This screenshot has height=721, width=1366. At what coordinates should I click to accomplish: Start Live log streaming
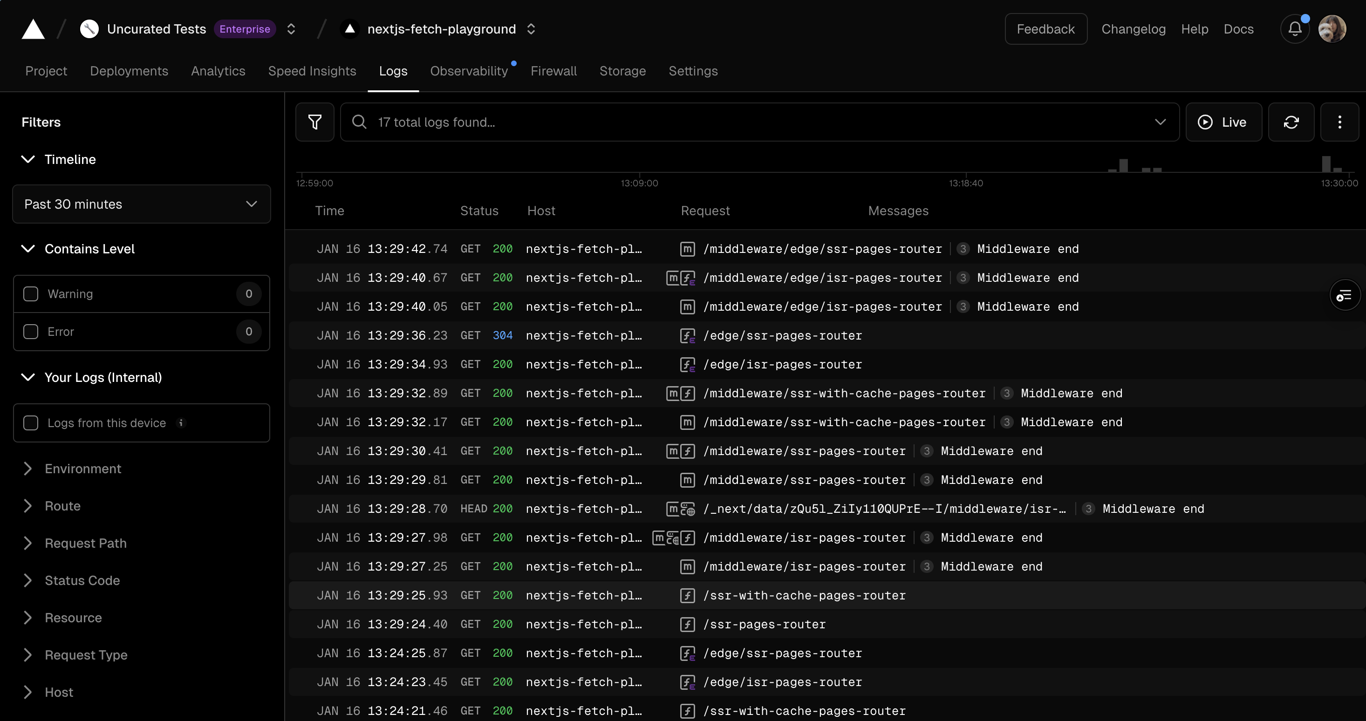point(1223,122)
